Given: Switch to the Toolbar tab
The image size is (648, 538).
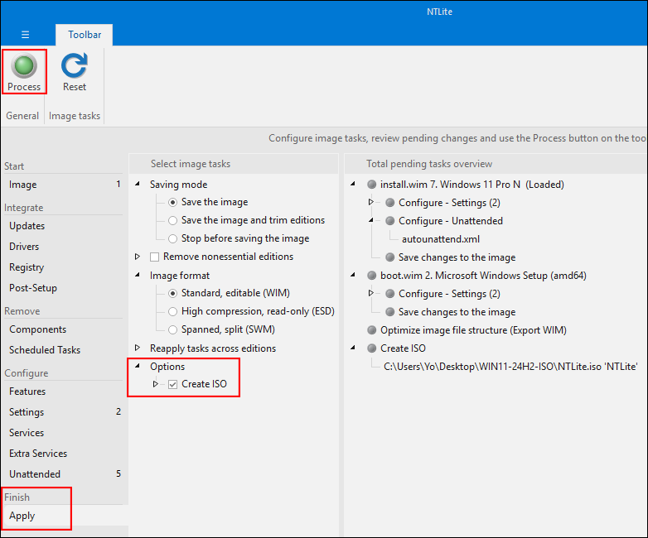Looking at the screenshot, I should click(85, 35).
